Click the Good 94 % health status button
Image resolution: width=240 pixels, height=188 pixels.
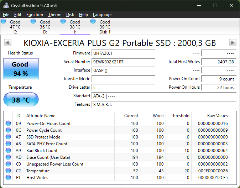click(x=20, y=69)
